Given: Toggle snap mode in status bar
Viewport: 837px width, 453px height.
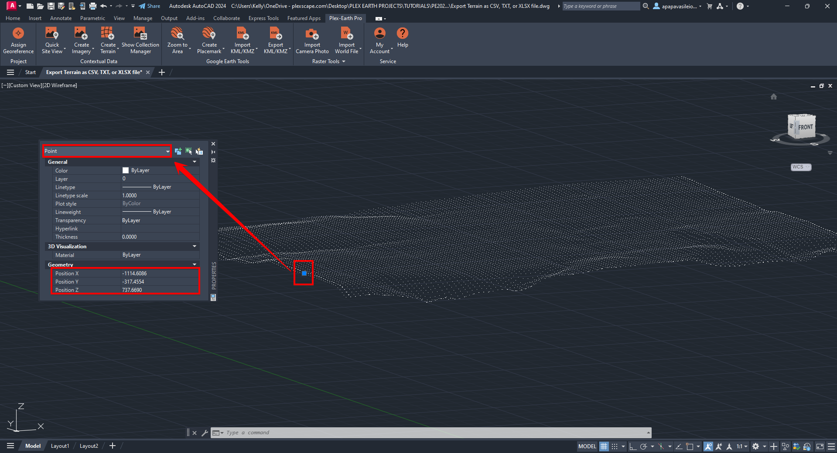Looking at the screenshot, I should [x=615, y=446].
